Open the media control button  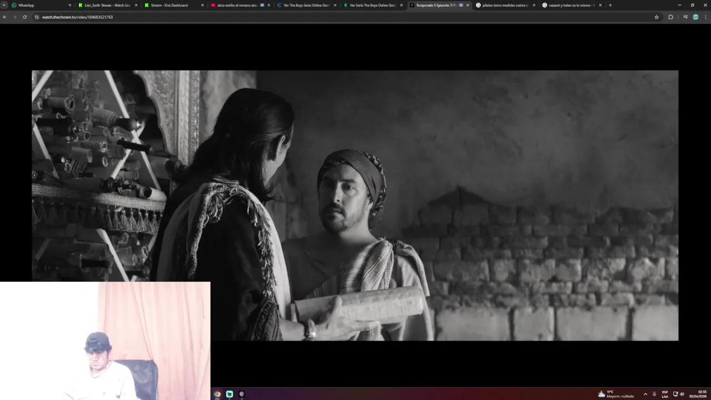tap(685, 17)
